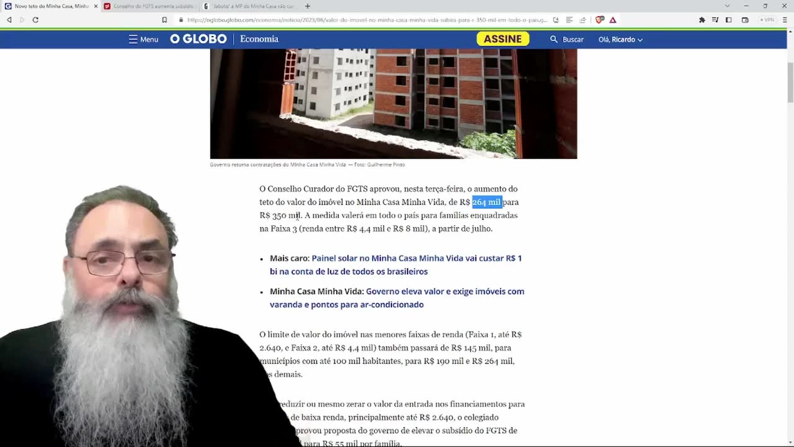
Task: Open a new browser tab
Action: click(308, 6)
